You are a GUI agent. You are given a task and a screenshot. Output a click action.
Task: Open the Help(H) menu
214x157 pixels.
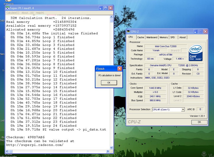point(40,13)
